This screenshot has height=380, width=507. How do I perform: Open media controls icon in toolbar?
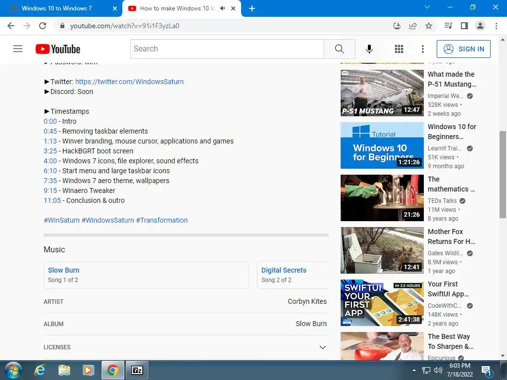(x=448, y=26)
